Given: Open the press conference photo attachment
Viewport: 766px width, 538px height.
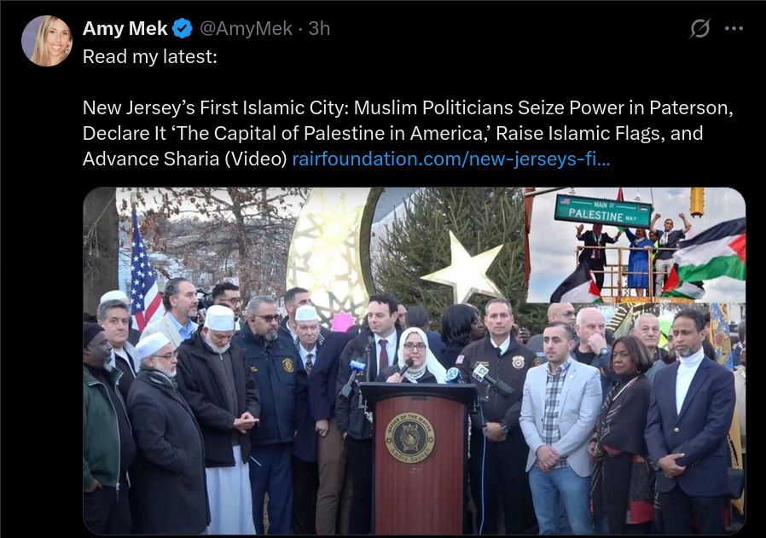Looking at the screenshot, I should [x=415, y=361].
